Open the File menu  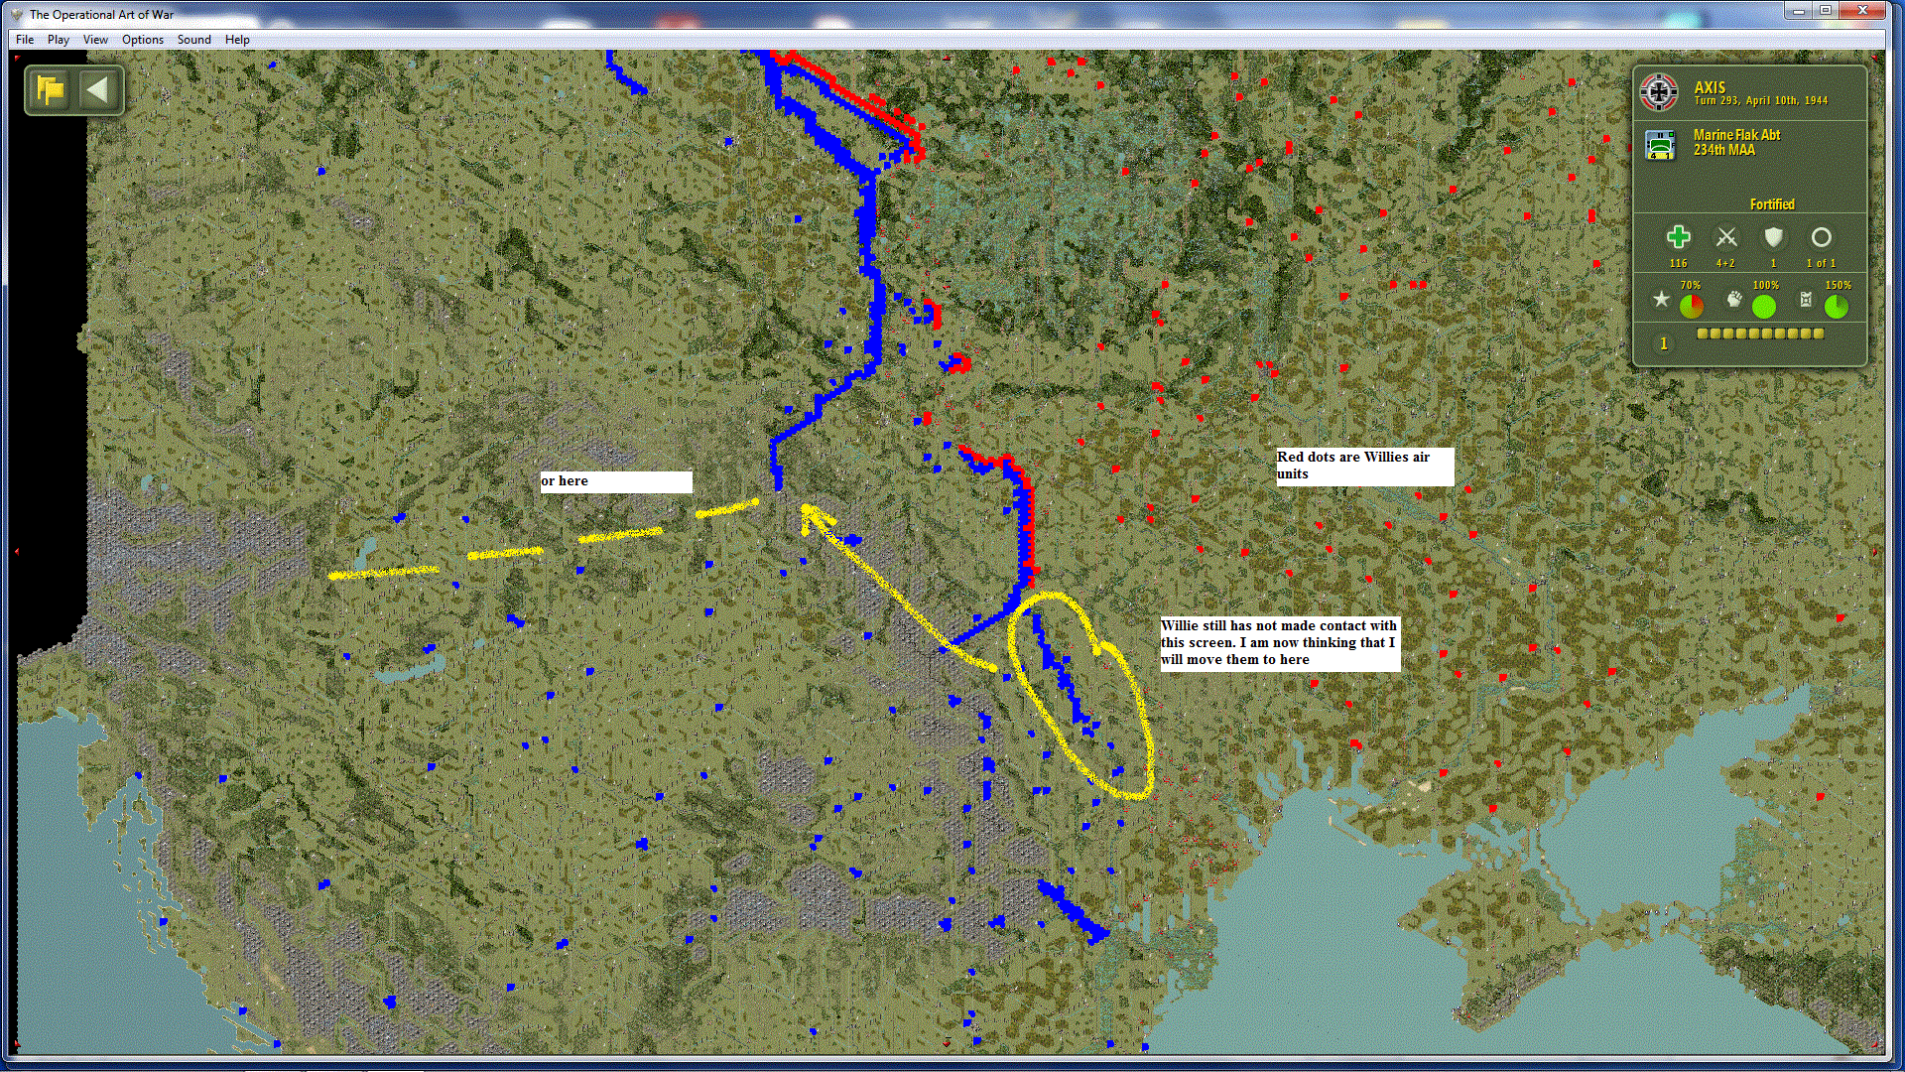(x=25, y=40)
